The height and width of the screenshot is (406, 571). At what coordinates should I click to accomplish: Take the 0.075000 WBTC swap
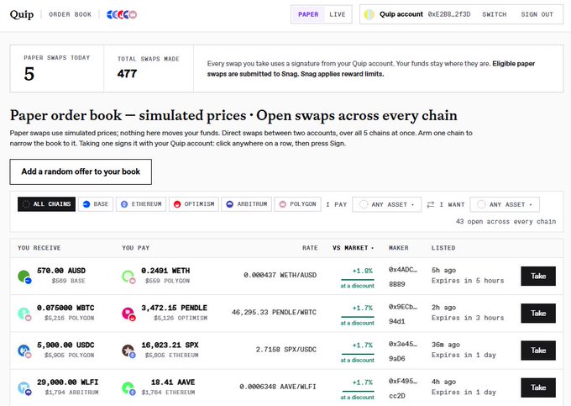click(538, 313)
